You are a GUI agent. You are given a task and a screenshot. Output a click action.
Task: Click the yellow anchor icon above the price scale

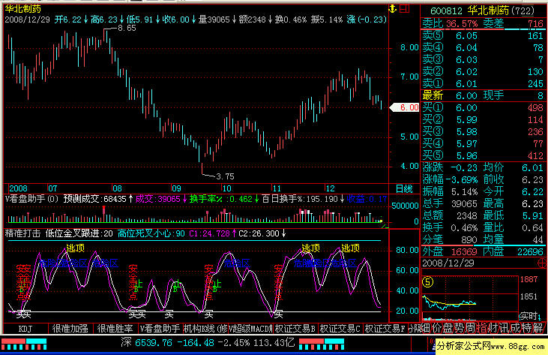(x=393, y=9)
